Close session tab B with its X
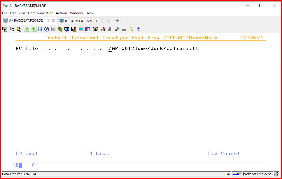Image resolution: width=282 pixels, height=179 pixels. 109,21
